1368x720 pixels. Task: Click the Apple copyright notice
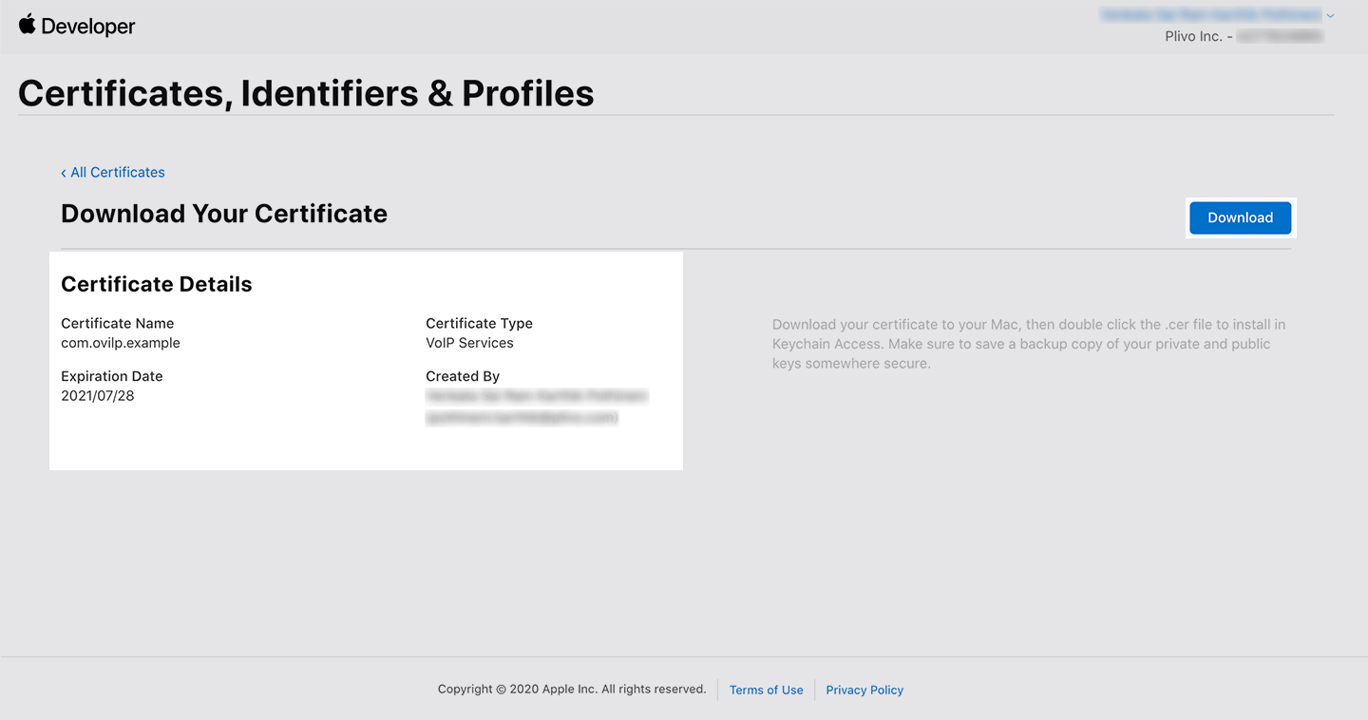(572, 689)
